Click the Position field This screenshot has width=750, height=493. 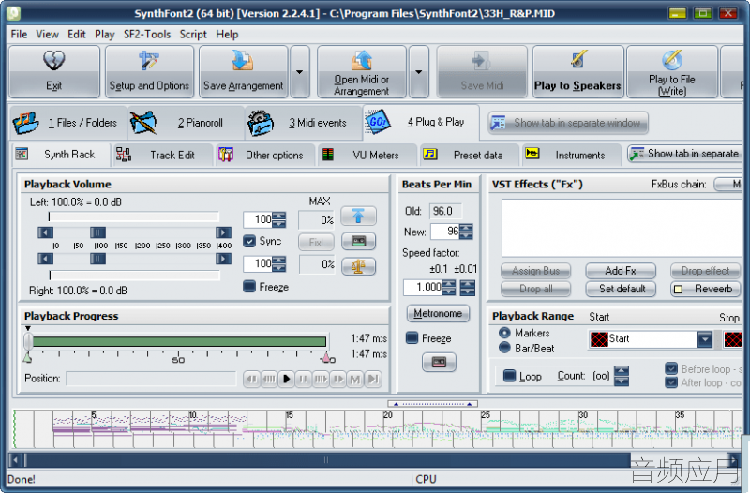(x=151, y=379)
